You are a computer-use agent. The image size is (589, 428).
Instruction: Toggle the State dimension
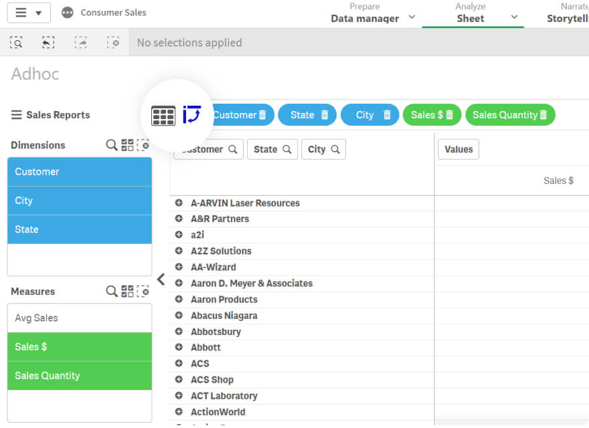tap(80, 229)
